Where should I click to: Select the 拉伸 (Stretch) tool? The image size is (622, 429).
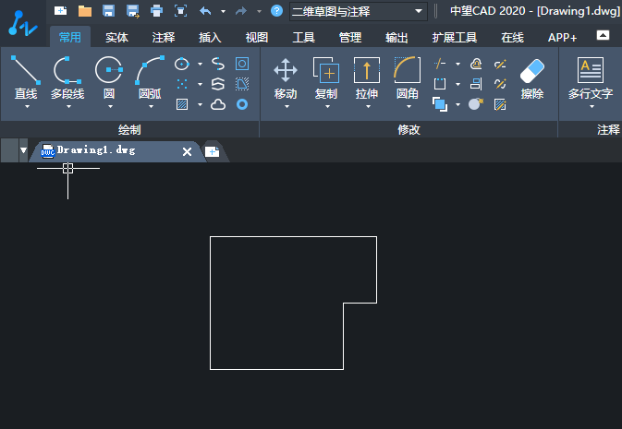(367, 77)
